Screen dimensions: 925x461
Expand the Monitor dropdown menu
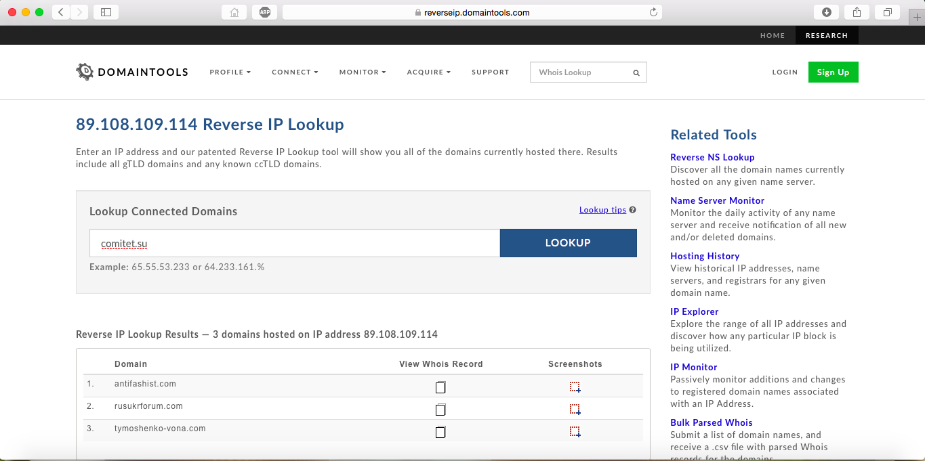363,72
